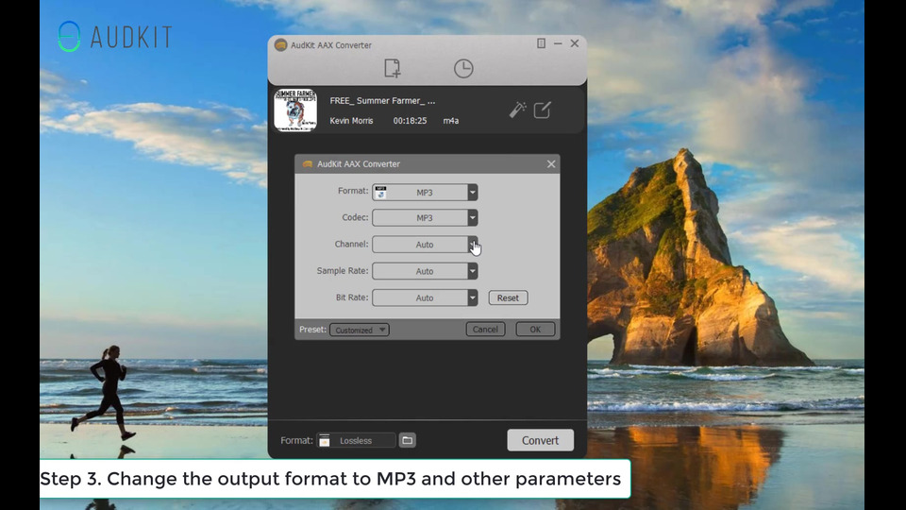Open the AudKit main window menu icon

coord(541,43)
